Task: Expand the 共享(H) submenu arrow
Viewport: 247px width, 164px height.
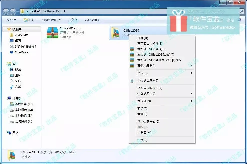Action: [x=192, y=73]
